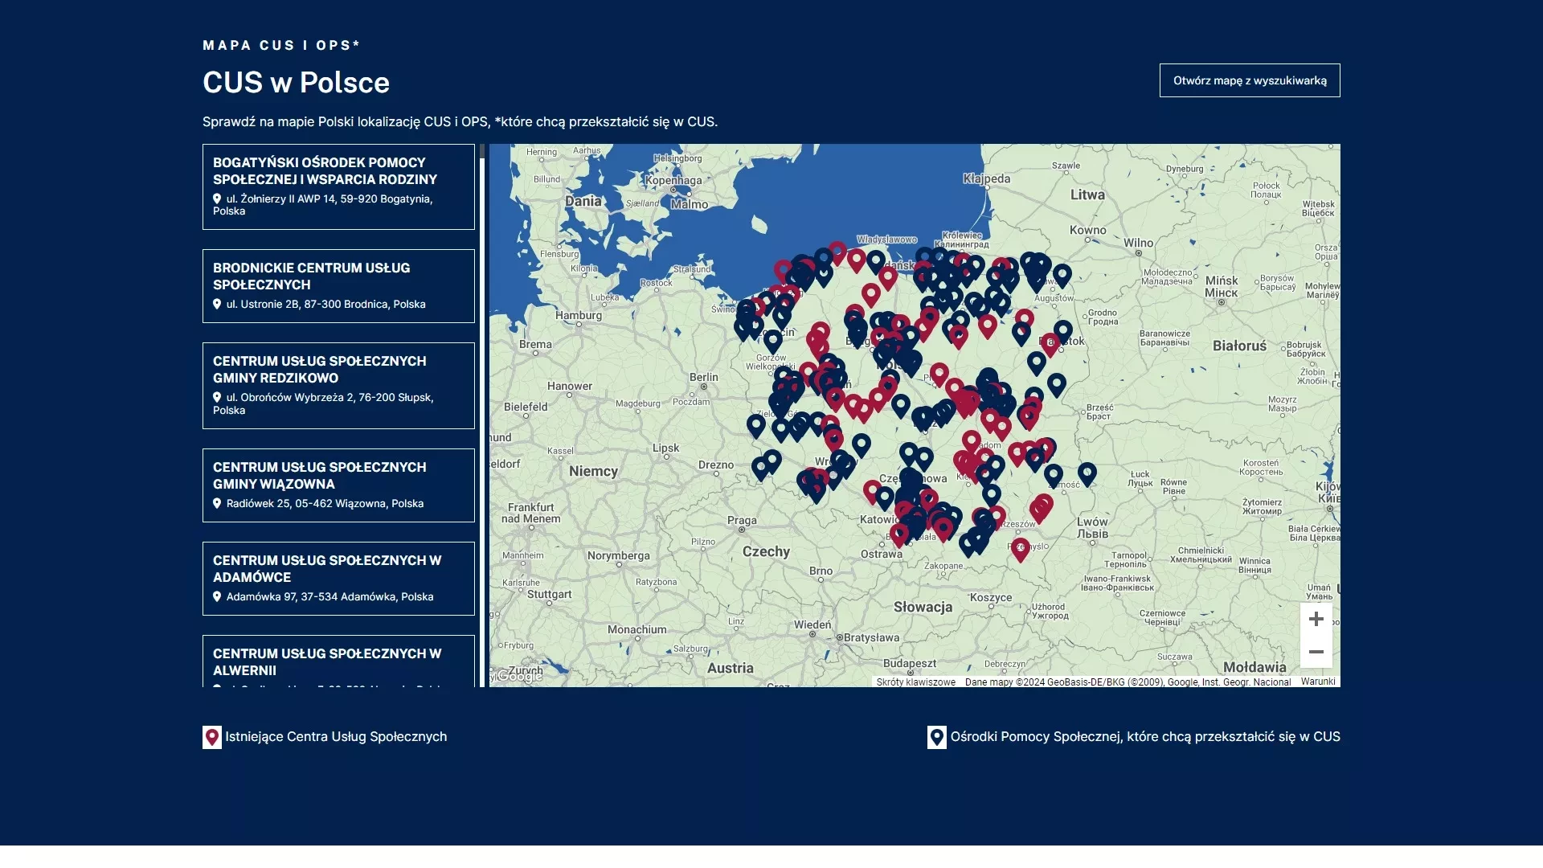Click location pin icon beside Brodnica address
1543x868 pixels.
[217, 304]
